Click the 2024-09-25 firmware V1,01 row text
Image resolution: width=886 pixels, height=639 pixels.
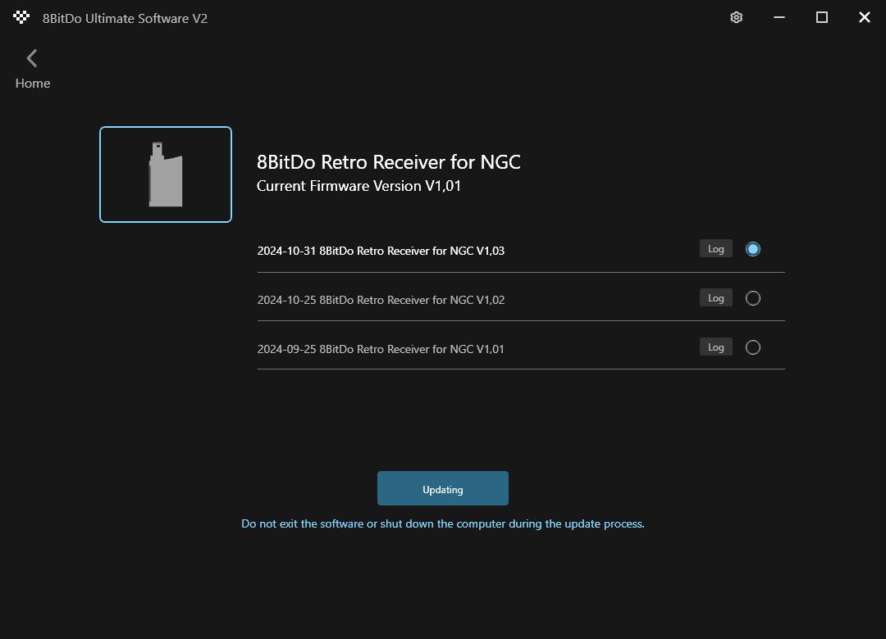pos(381,349)
